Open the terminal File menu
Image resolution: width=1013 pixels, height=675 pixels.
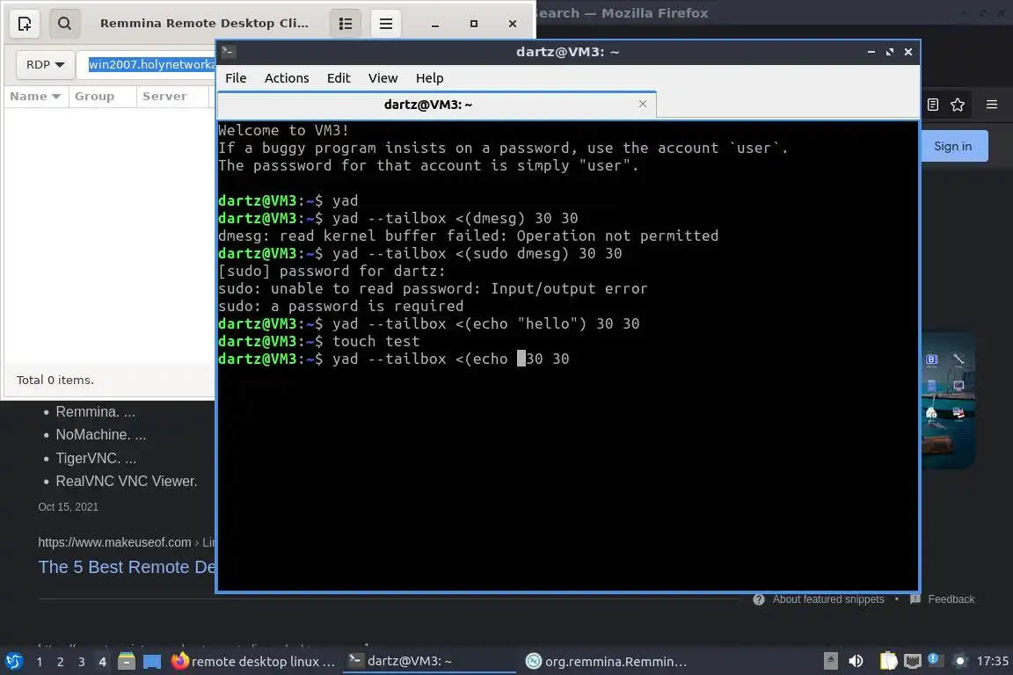236,78
